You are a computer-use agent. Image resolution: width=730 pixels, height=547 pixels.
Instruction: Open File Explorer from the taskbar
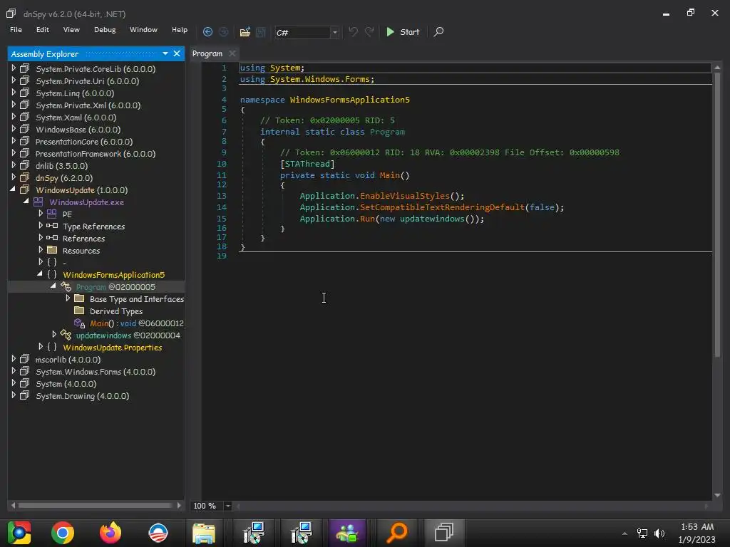(204, 533)
